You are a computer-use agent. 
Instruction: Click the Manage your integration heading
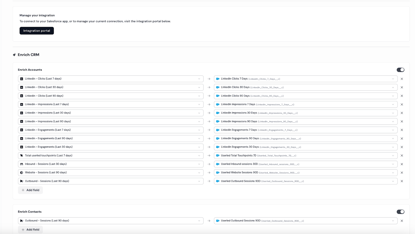pos(37,16)
